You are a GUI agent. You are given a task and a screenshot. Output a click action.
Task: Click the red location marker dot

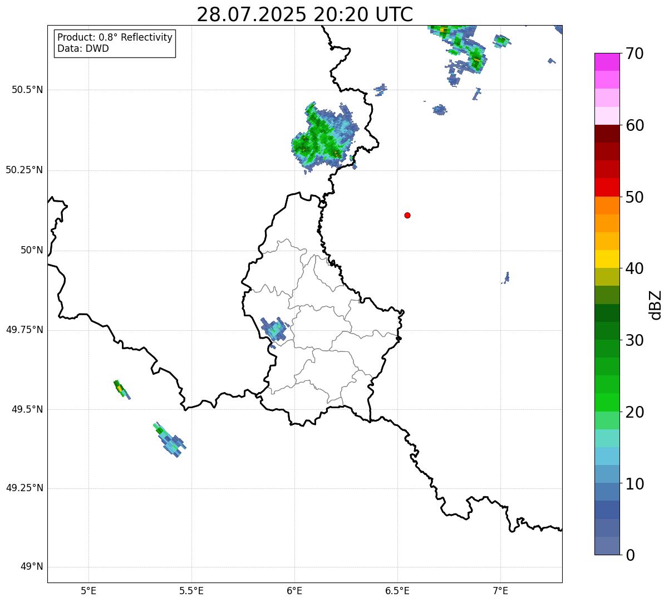click(407, 215)
